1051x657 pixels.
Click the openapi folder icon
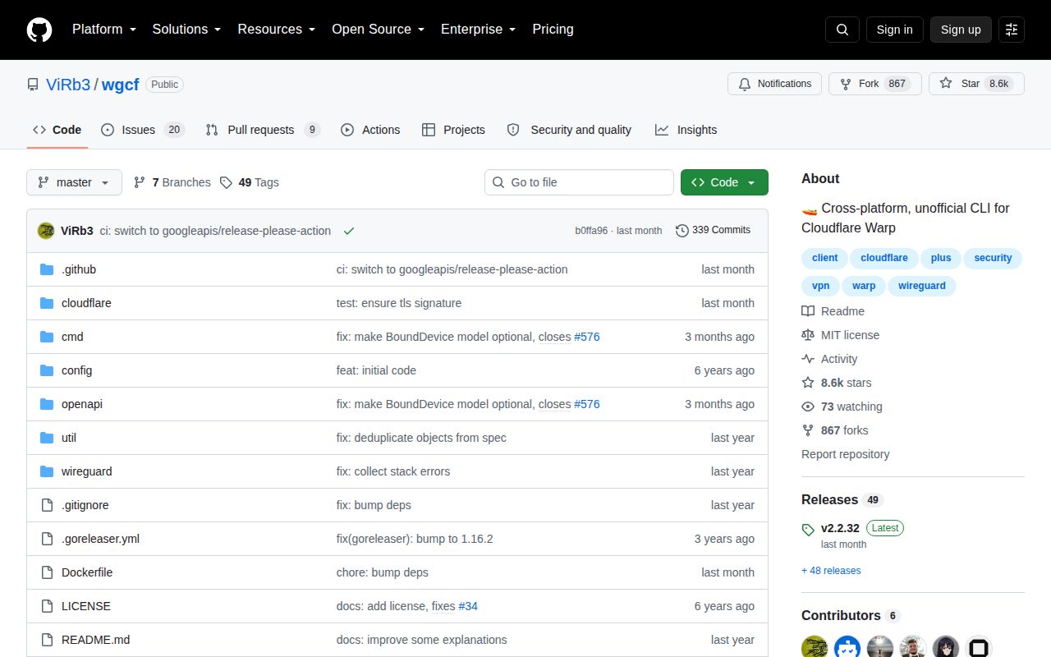[x=47, y=404]
